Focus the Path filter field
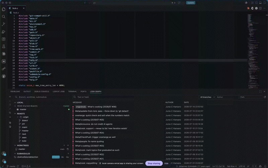 tap(251, 97)
